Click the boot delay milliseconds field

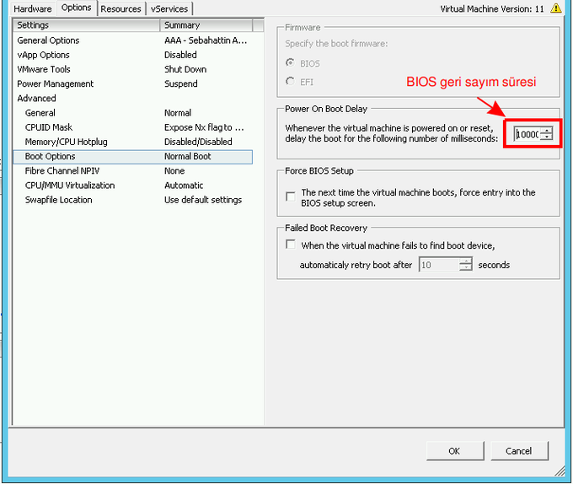point(527,134)
